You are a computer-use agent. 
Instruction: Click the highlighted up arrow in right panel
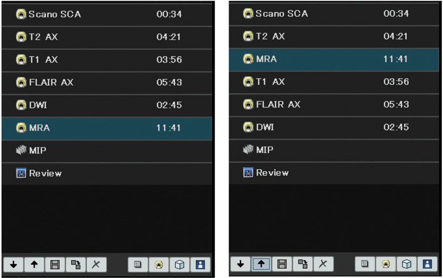pyautogui.click(x=261, y=264)
